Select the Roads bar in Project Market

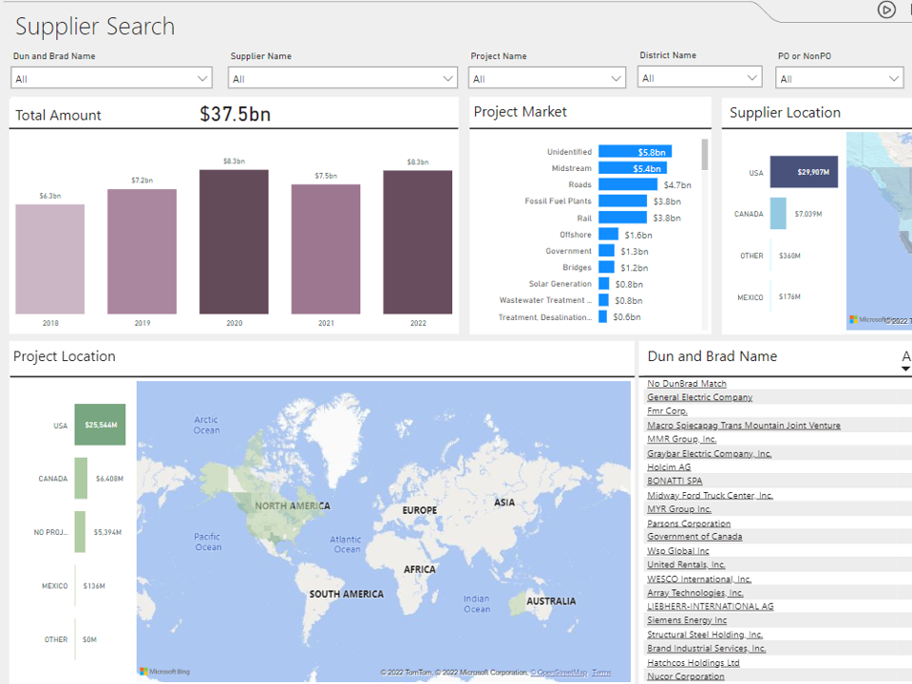coord(627,184)
